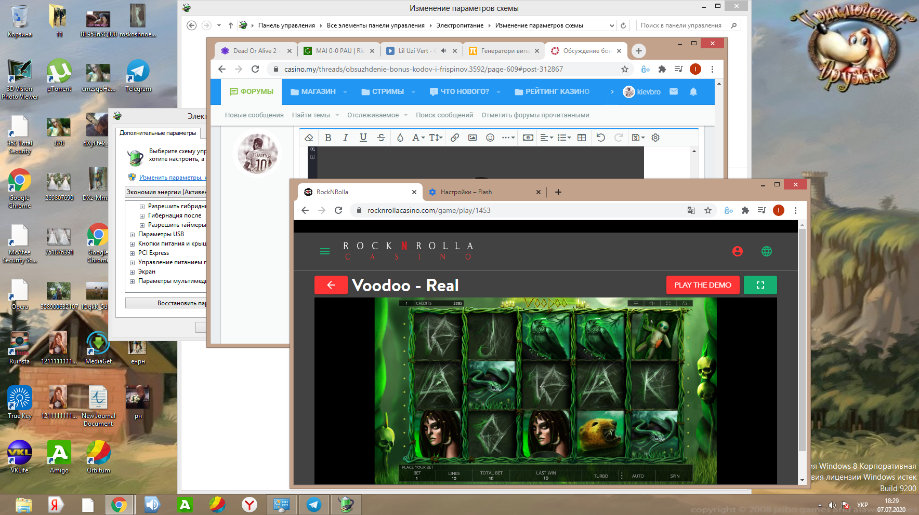The height and width of the screenshot is (515, 919).
Task: Open the text alignment dropdown in editor
Action: 547,138
